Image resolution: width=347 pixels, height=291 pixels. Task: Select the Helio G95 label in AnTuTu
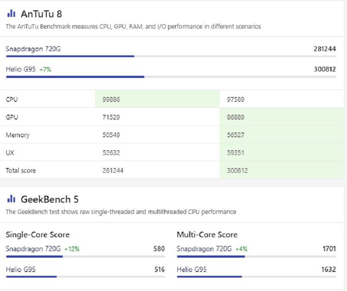[21, 69]
